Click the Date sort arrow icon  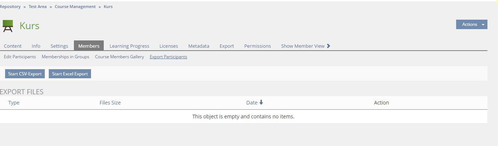pos(261,103)
